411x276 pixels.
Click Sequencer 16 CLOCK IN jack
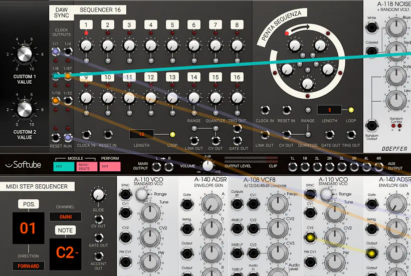pos(86,135)
